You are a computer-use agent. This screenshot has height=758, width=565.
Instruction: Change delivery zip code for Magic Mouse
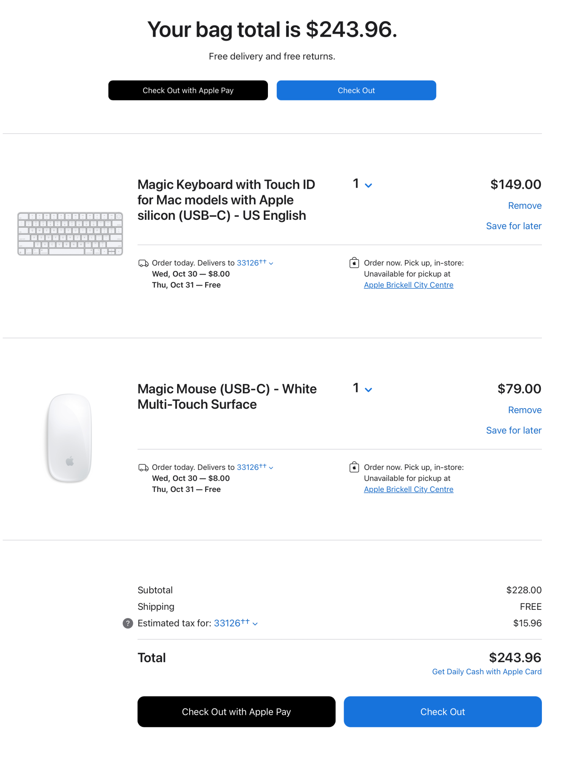click(x=254, y=467)
